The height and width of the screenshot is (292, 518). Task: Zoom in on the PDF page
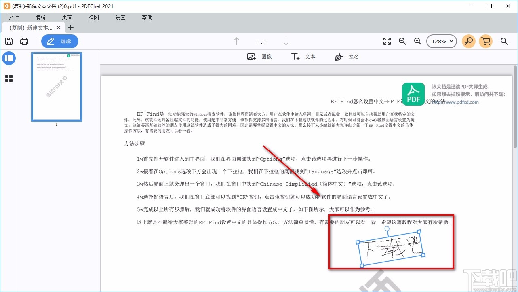(x=418, y=41)
